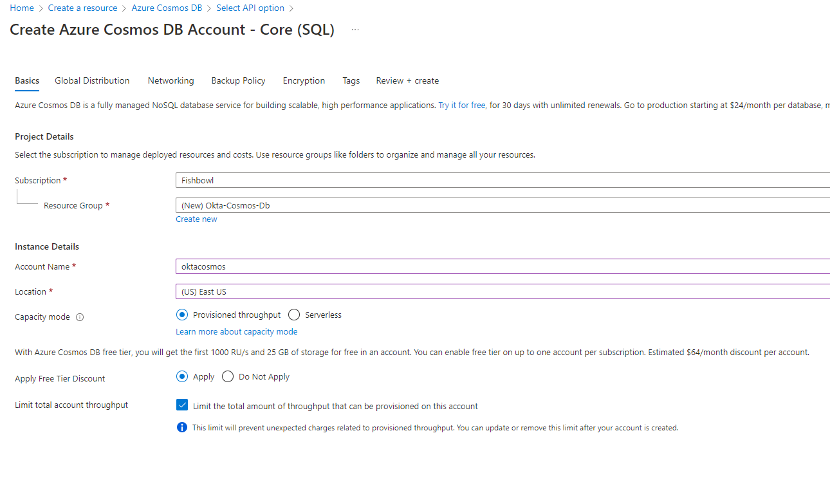This screenshot has height=487, width=830.
Task: Uncheck the limit total account throughput checkbox
Action: (182, 405)
